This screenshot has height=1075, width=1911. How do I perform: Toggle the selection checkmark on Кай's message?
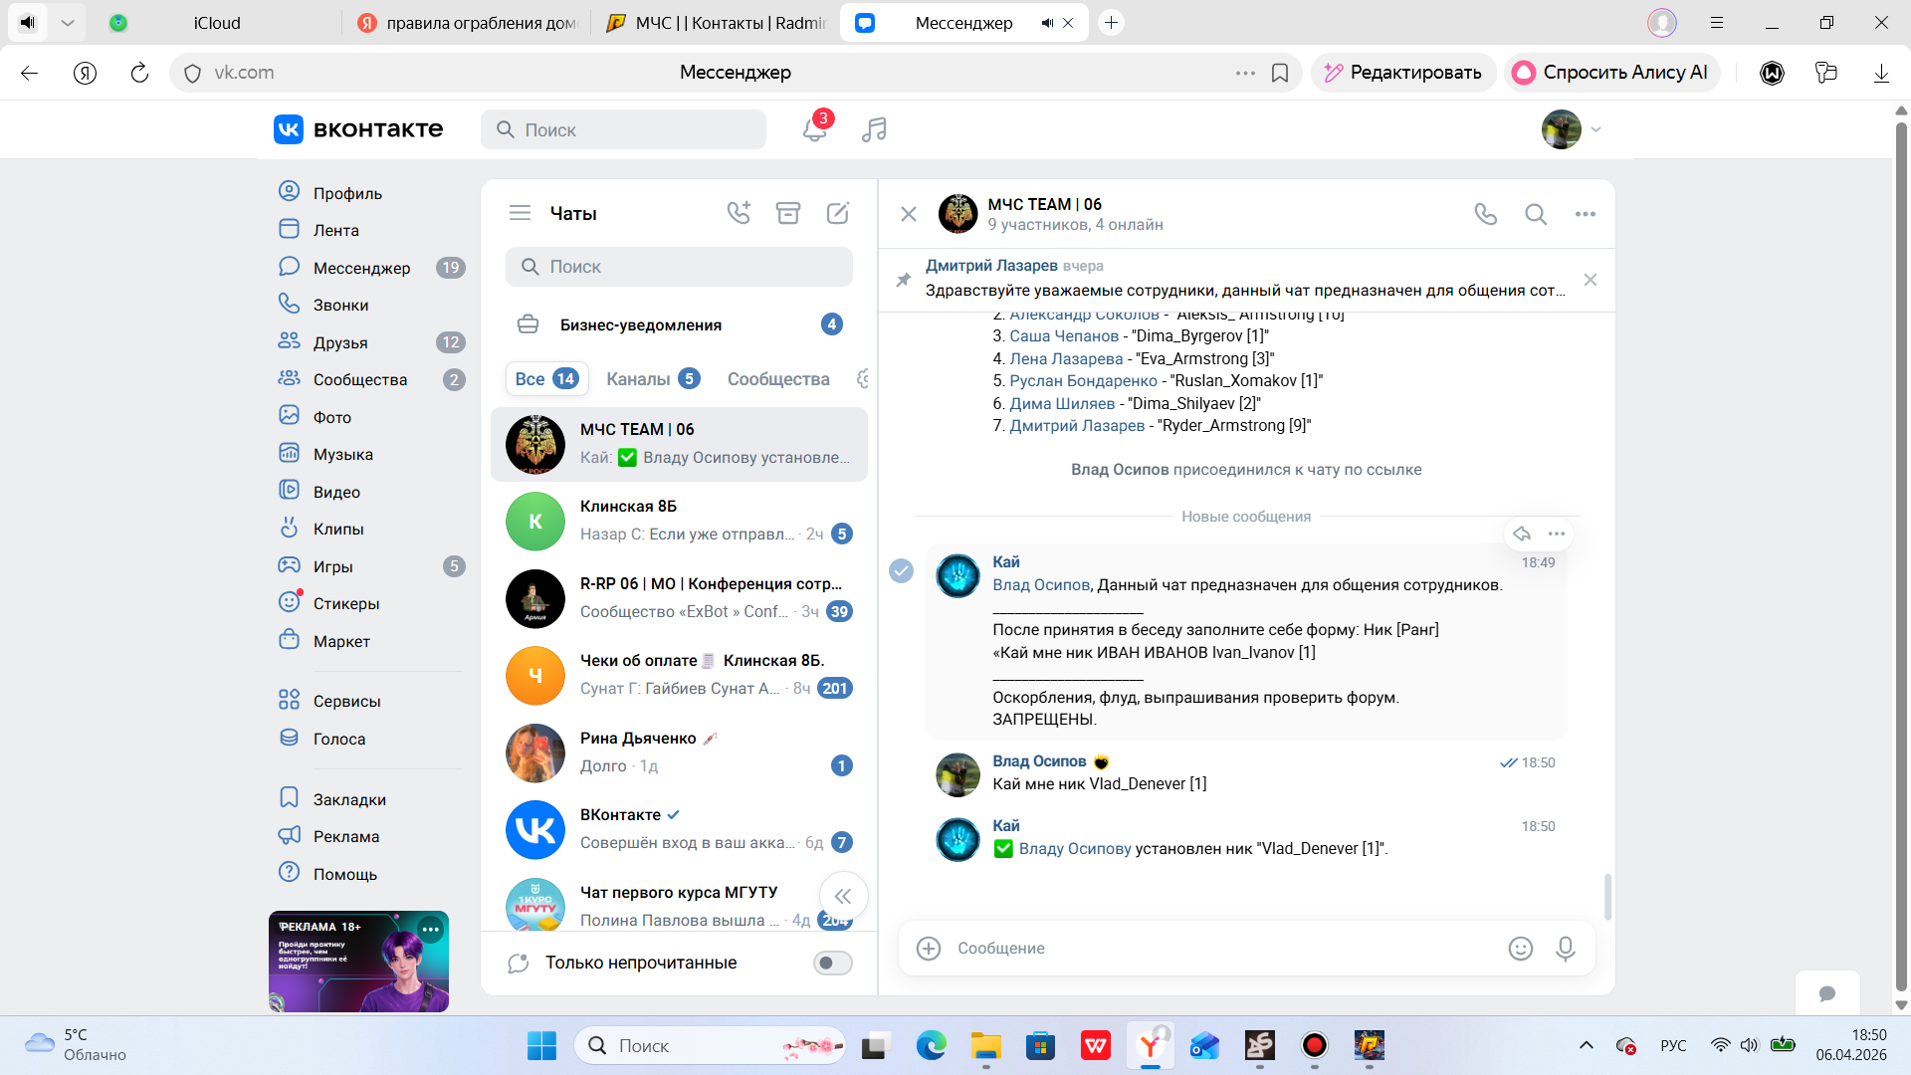(x=901, y=570)
